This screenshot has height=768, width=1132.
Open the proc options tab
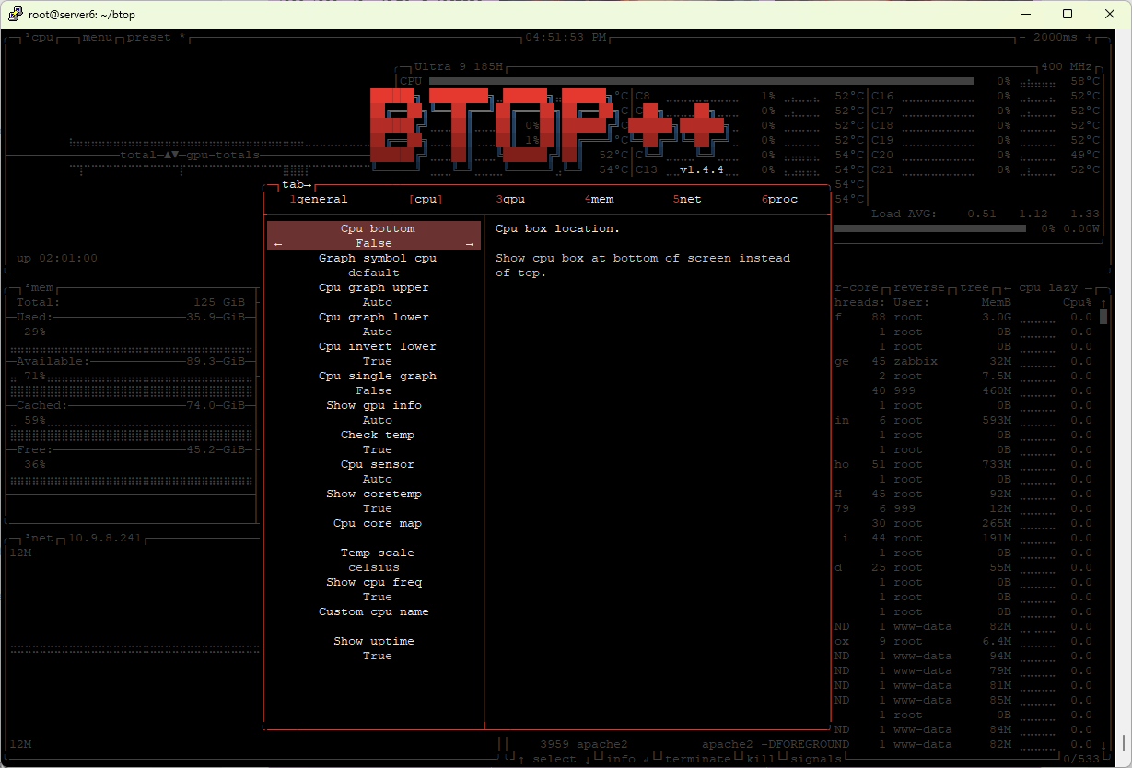(779, 200)
